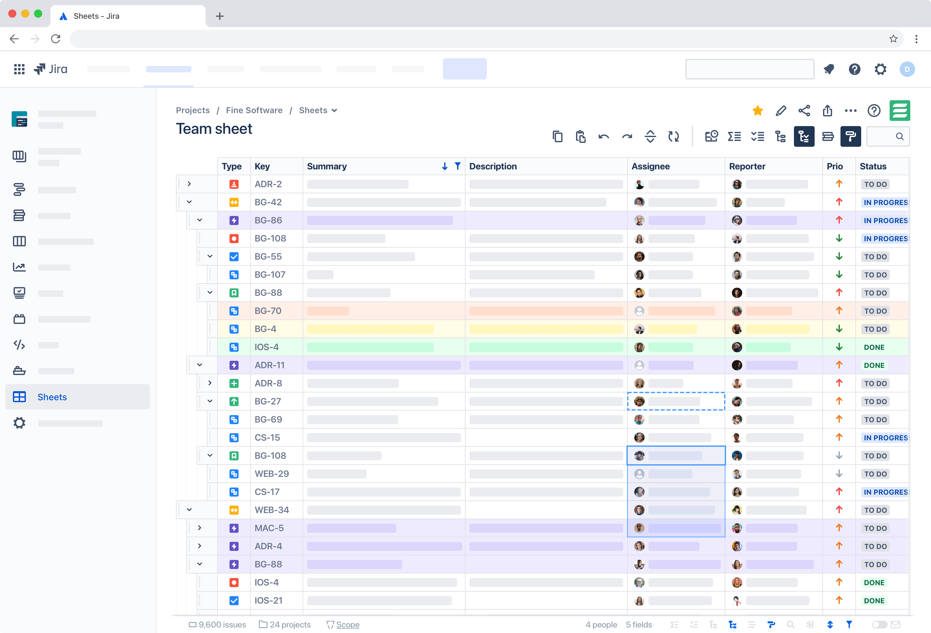Viewport: 931px width, 633px height.
Task: Click the sum aggregate icon
Action: 734,137
